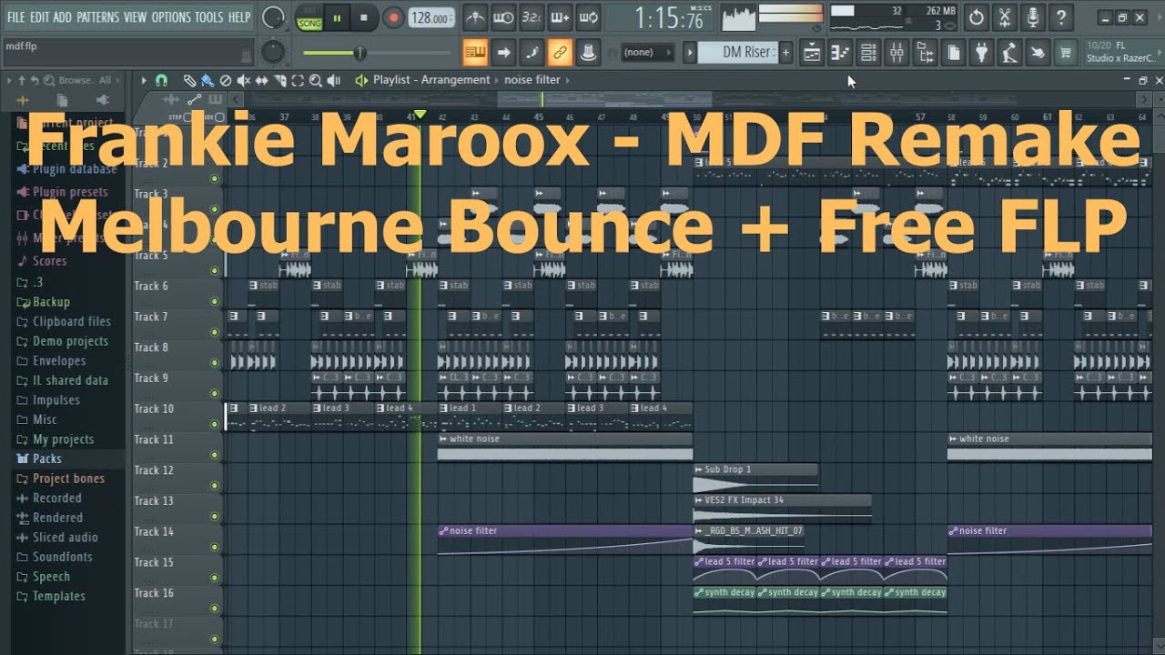Open Playlist options arrow menu
This screenshot has width=1165, height=655.
tap(143, 80)
